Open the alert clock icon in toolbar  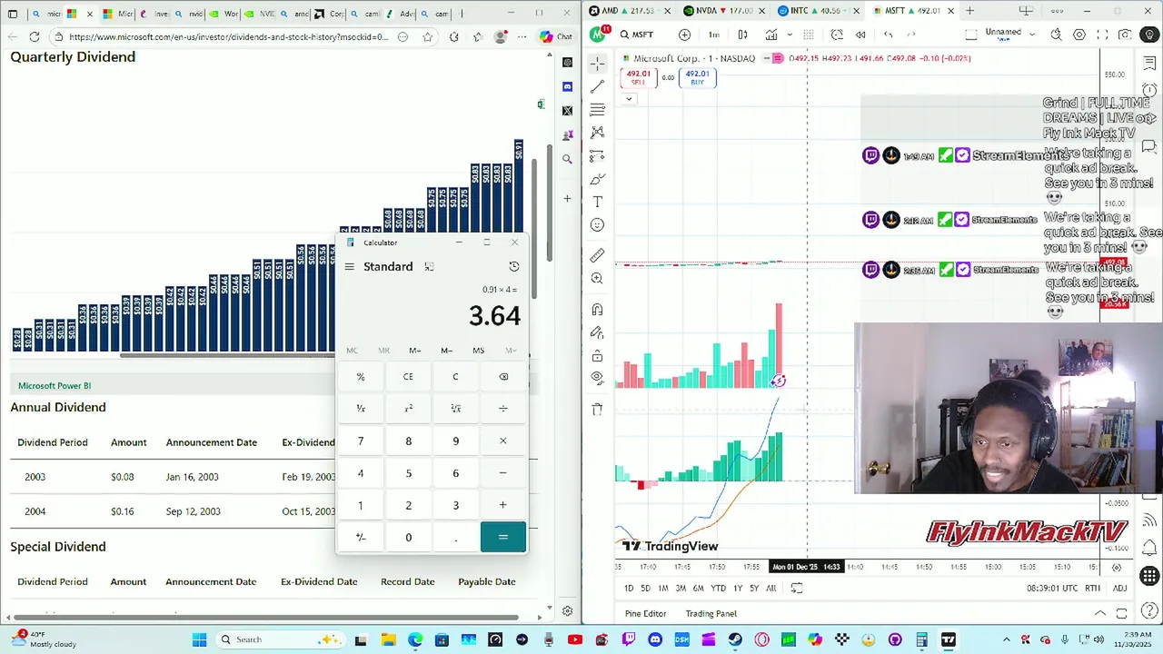click(x=837, y=35)
